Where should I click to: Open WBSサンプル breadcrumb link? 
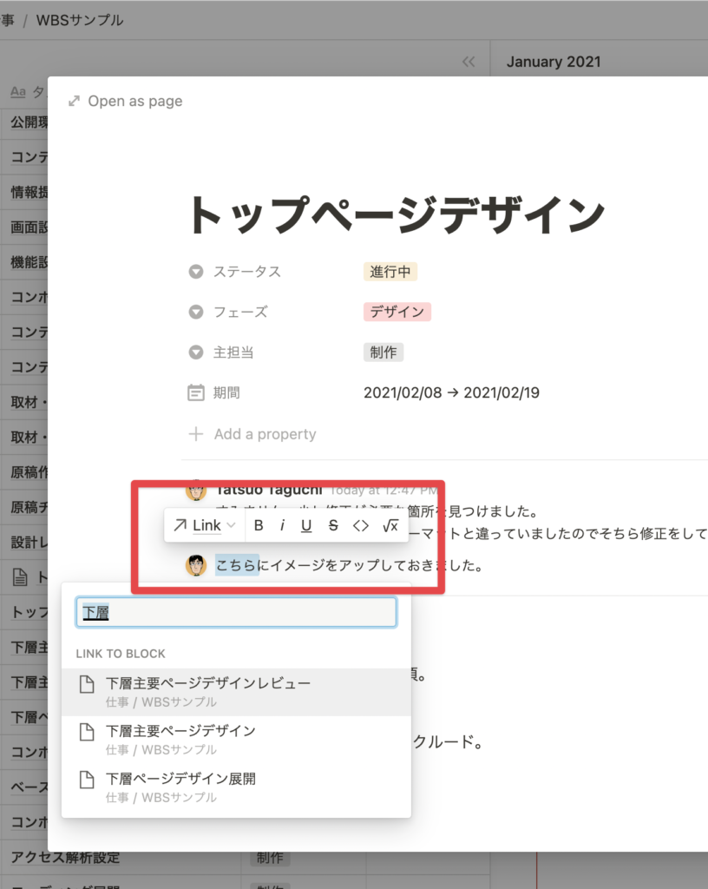coord(80,20)
